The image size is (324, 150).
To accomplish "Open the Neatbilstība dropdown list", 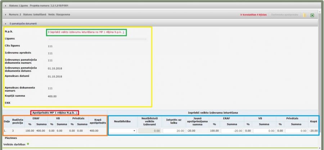I will coord(122,131).
